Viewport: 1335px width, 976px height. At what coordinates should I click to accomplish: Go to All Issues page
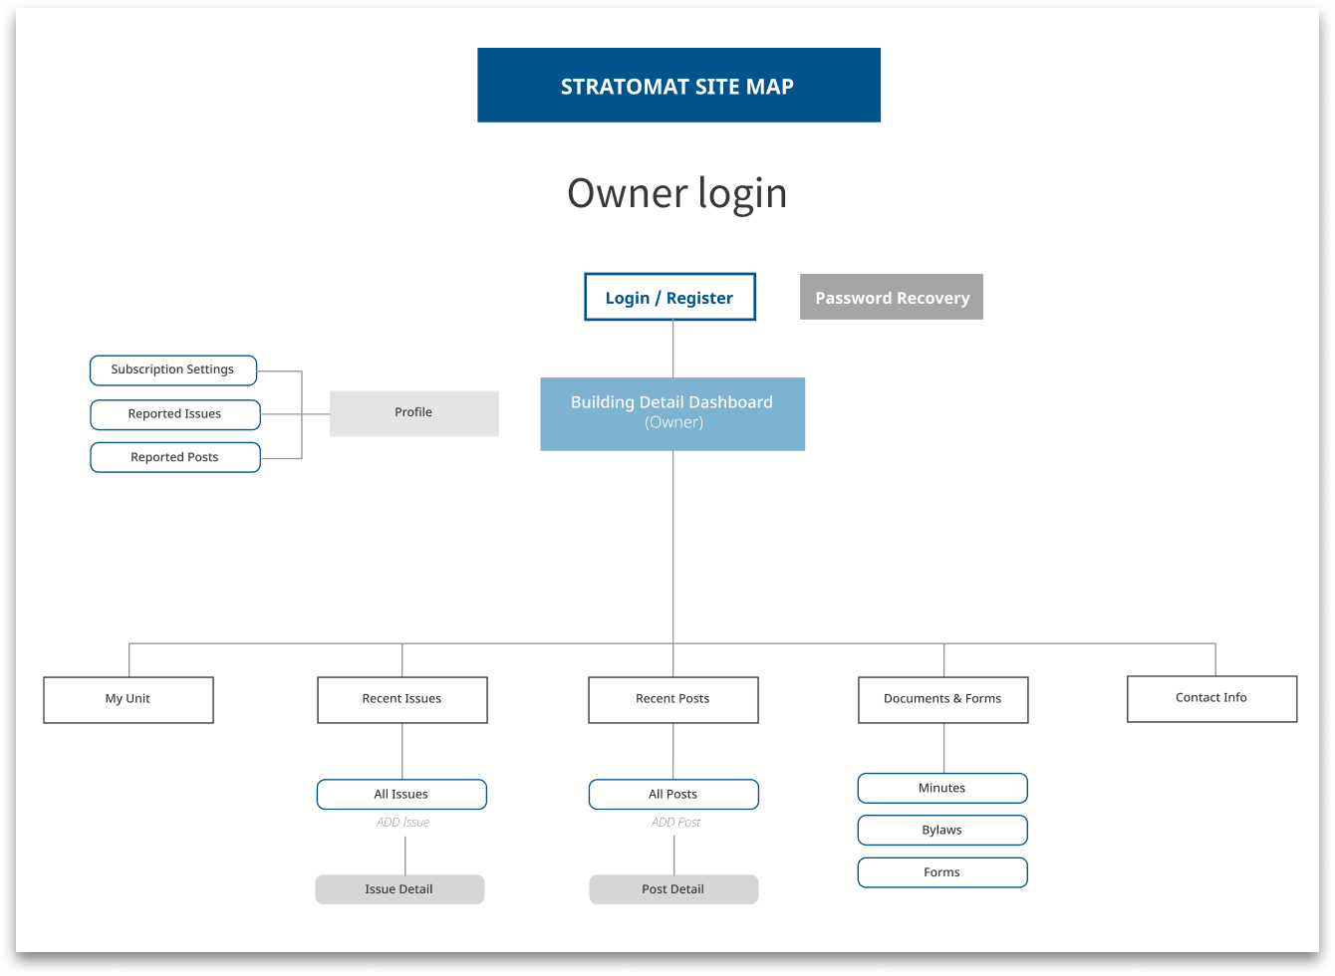[401, 794]
